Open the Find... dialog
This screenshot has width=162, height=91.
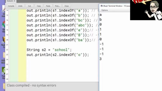(x=57, y=6)
